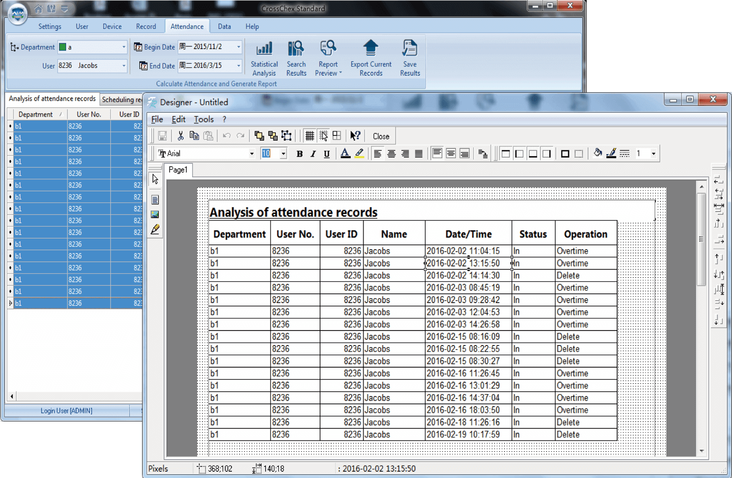Cut selection using the scissors icon
Screen dimensions: 732x478
(x=181, y=136)
